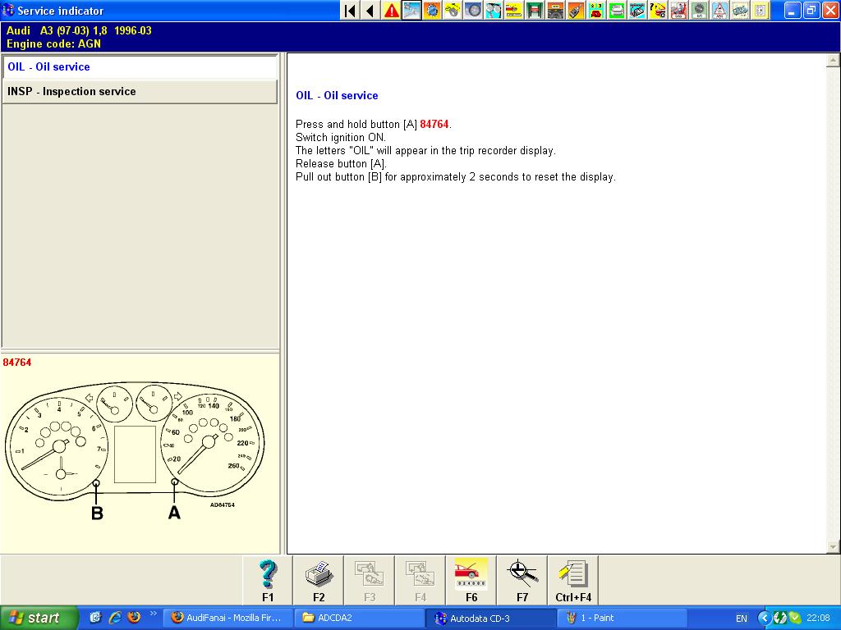
Task: Open the orange dashboard toolbar icon
Action: (x=555, y=10)
